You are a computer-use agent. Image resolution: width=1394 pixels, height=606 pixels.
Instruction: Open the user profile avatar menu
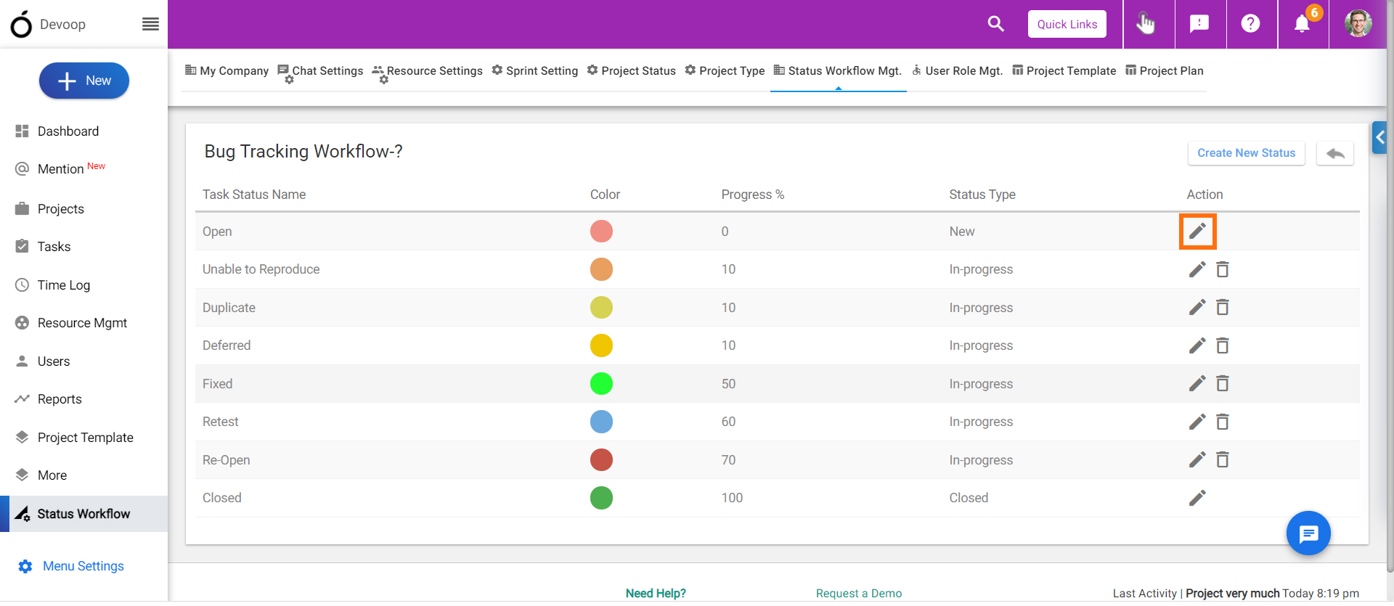[1358, 24]
